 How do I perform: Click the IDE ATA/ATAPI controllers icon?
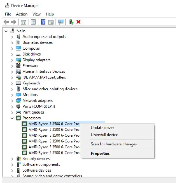coord(18,78)
